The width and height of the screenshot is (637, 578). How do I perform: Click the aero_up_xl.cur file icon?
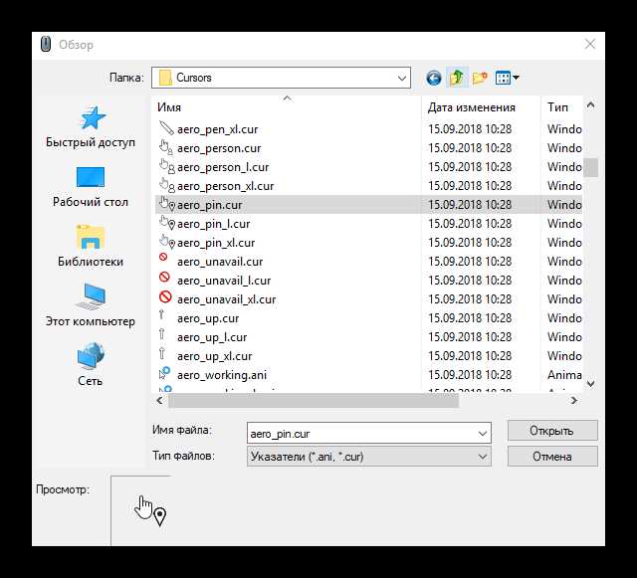pos(162,353)
